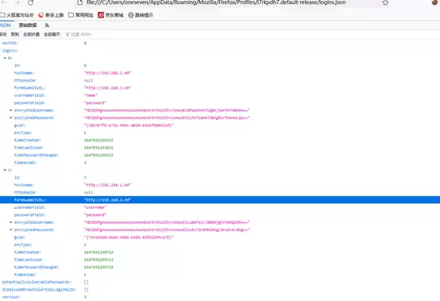Select passwordField row in entry 0
Screen dimensions: 440x301
(x=220, y=102)
